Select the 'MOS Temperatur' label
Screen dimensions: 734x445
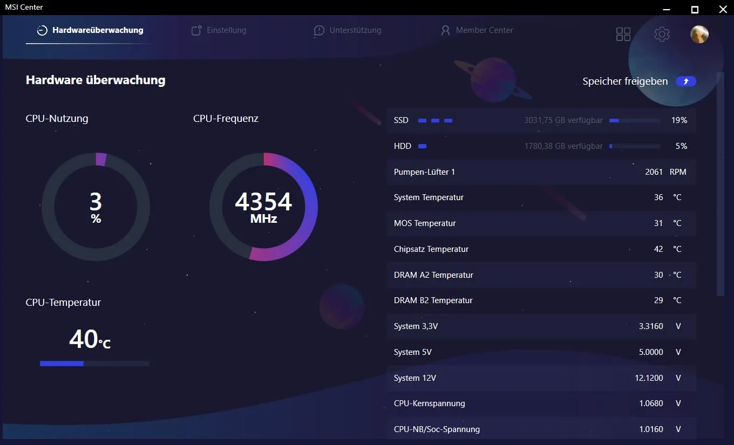point(425,223)
